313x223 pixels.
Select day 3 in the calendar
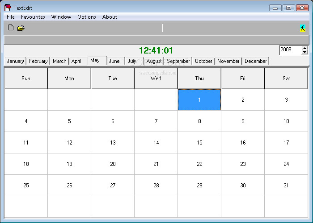[x=286, y=99]
